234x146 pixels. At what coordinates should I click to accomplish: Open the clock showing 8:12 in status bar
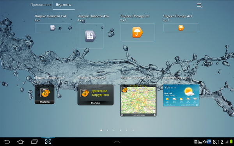pyautogui.click(x=218, y=142)
